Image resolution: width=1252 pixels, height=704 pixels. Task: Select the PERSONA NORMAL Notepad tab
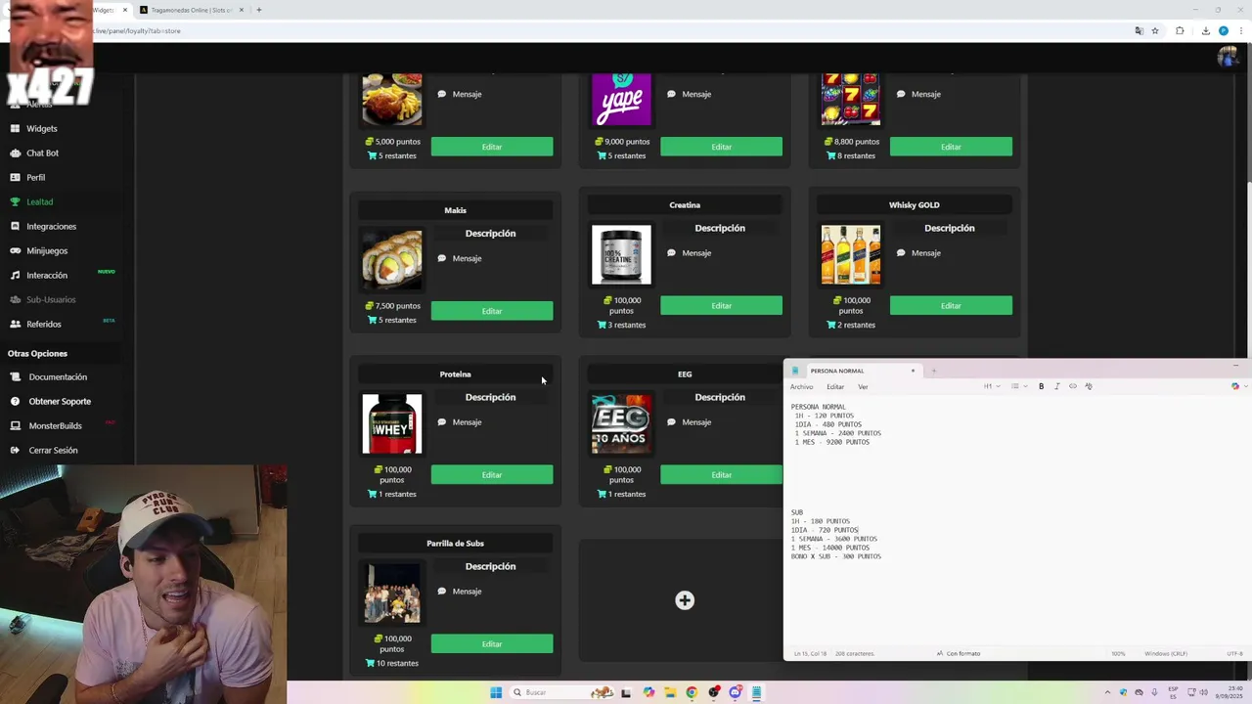[x=852, y=371]
